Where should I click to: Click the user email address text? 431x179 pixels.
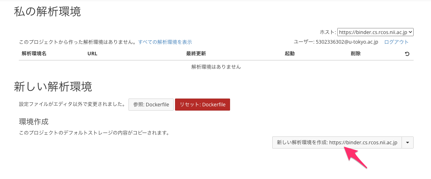point(347,42)
